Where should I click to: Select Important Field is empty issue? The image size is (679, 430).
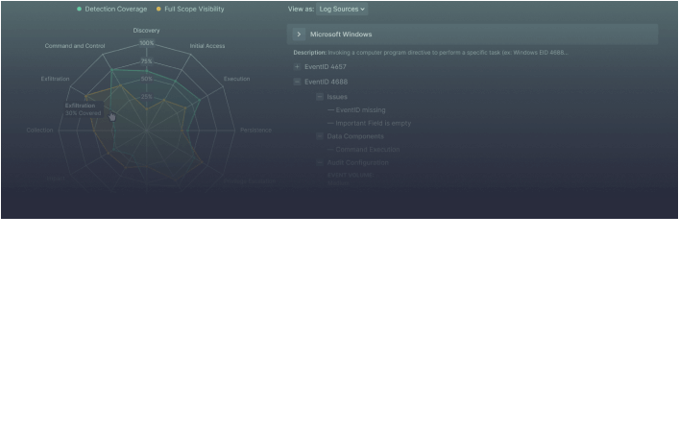click(373, 123)
